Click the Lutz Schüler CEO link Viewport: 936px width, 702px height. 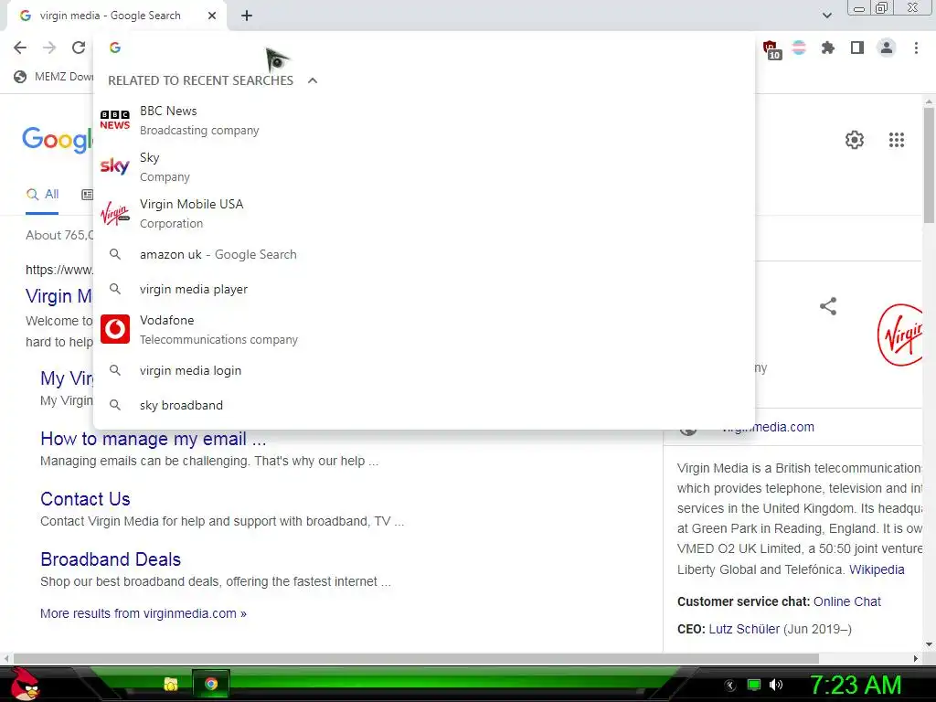[744, 629]
